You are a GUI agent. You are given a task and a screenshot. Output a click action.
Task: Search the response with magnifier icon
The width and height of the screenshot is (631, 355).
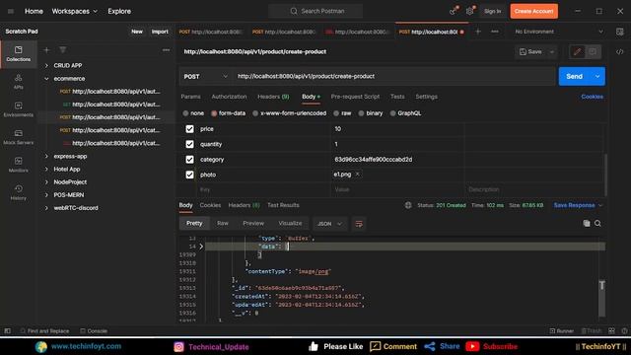598,224
